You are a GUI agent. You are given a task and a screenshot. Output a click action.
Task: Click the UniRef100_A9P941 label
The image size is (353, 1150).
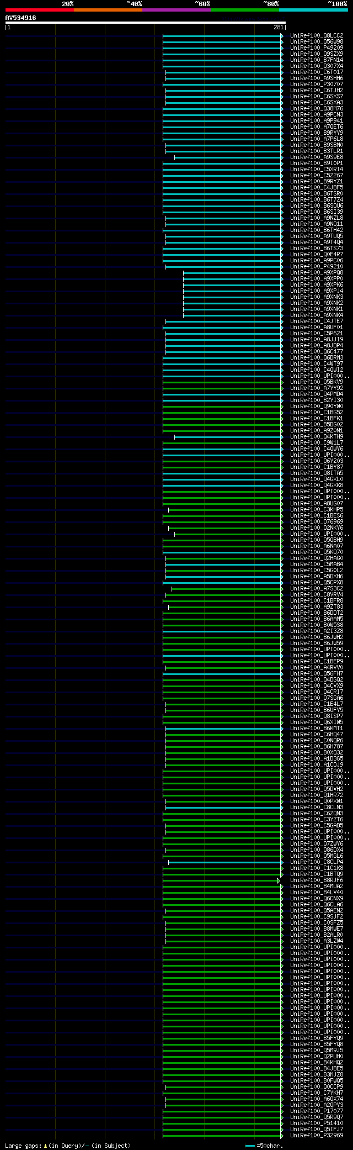click(317, 120)
